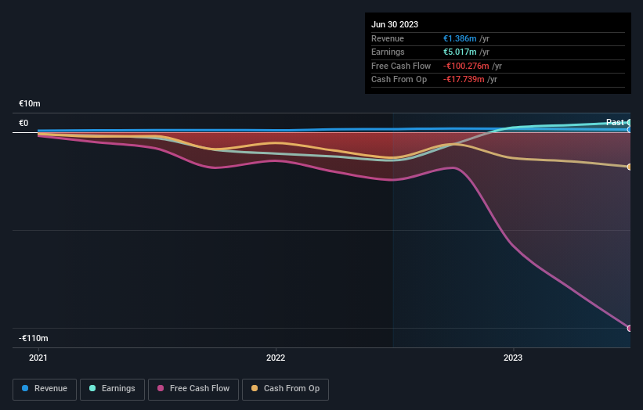
Task: Click the 2023 x-axis label
Action: coord(513,358)
